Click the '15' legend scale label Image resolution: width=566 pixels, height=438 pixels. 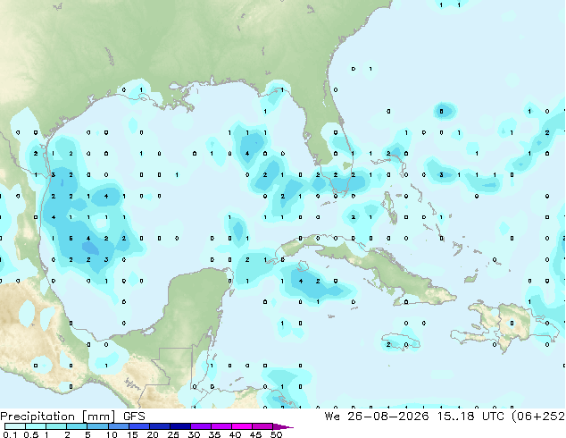coord(132,434)
